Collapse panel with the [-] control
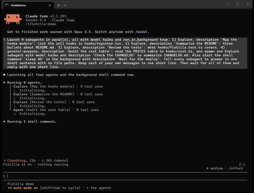 click(242, 164)
